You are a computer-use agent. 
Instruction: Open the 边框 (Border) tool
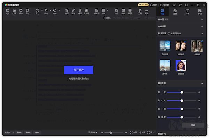click(117, 12)
